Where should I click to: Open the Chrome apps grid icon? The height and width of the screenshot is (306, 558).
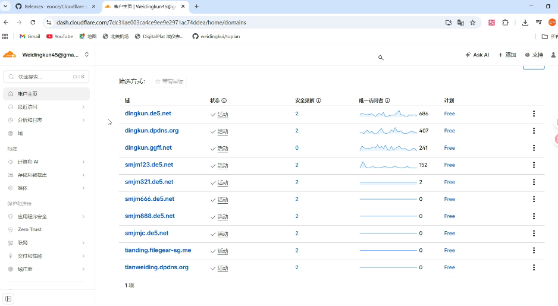point(5,36)
